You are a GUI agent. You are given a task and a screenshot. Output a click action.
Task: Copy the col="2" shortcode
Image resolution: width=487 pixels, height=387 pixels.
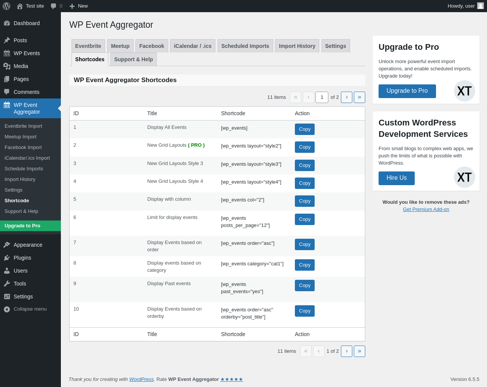coord(305,201)
